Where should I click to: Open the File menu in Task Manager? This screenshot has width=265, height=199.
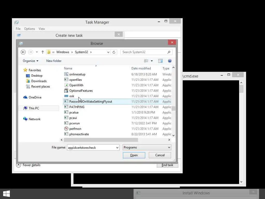point(18,29)
